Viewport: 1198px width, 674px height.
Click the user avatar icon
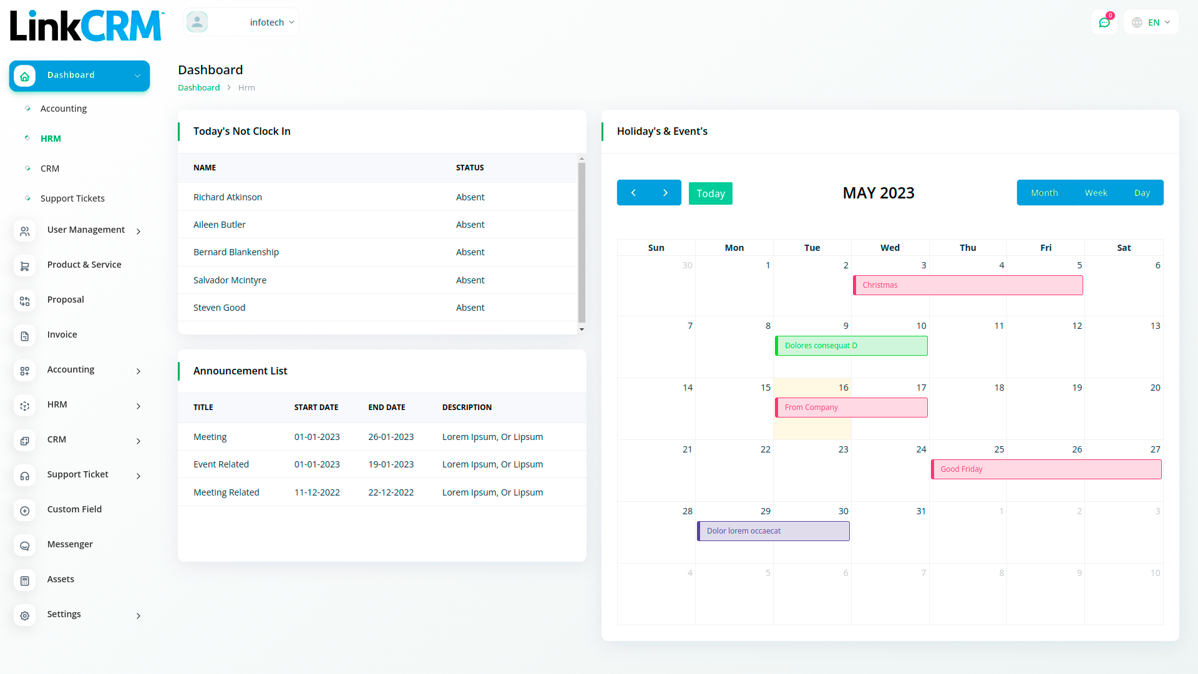[197, 22]
